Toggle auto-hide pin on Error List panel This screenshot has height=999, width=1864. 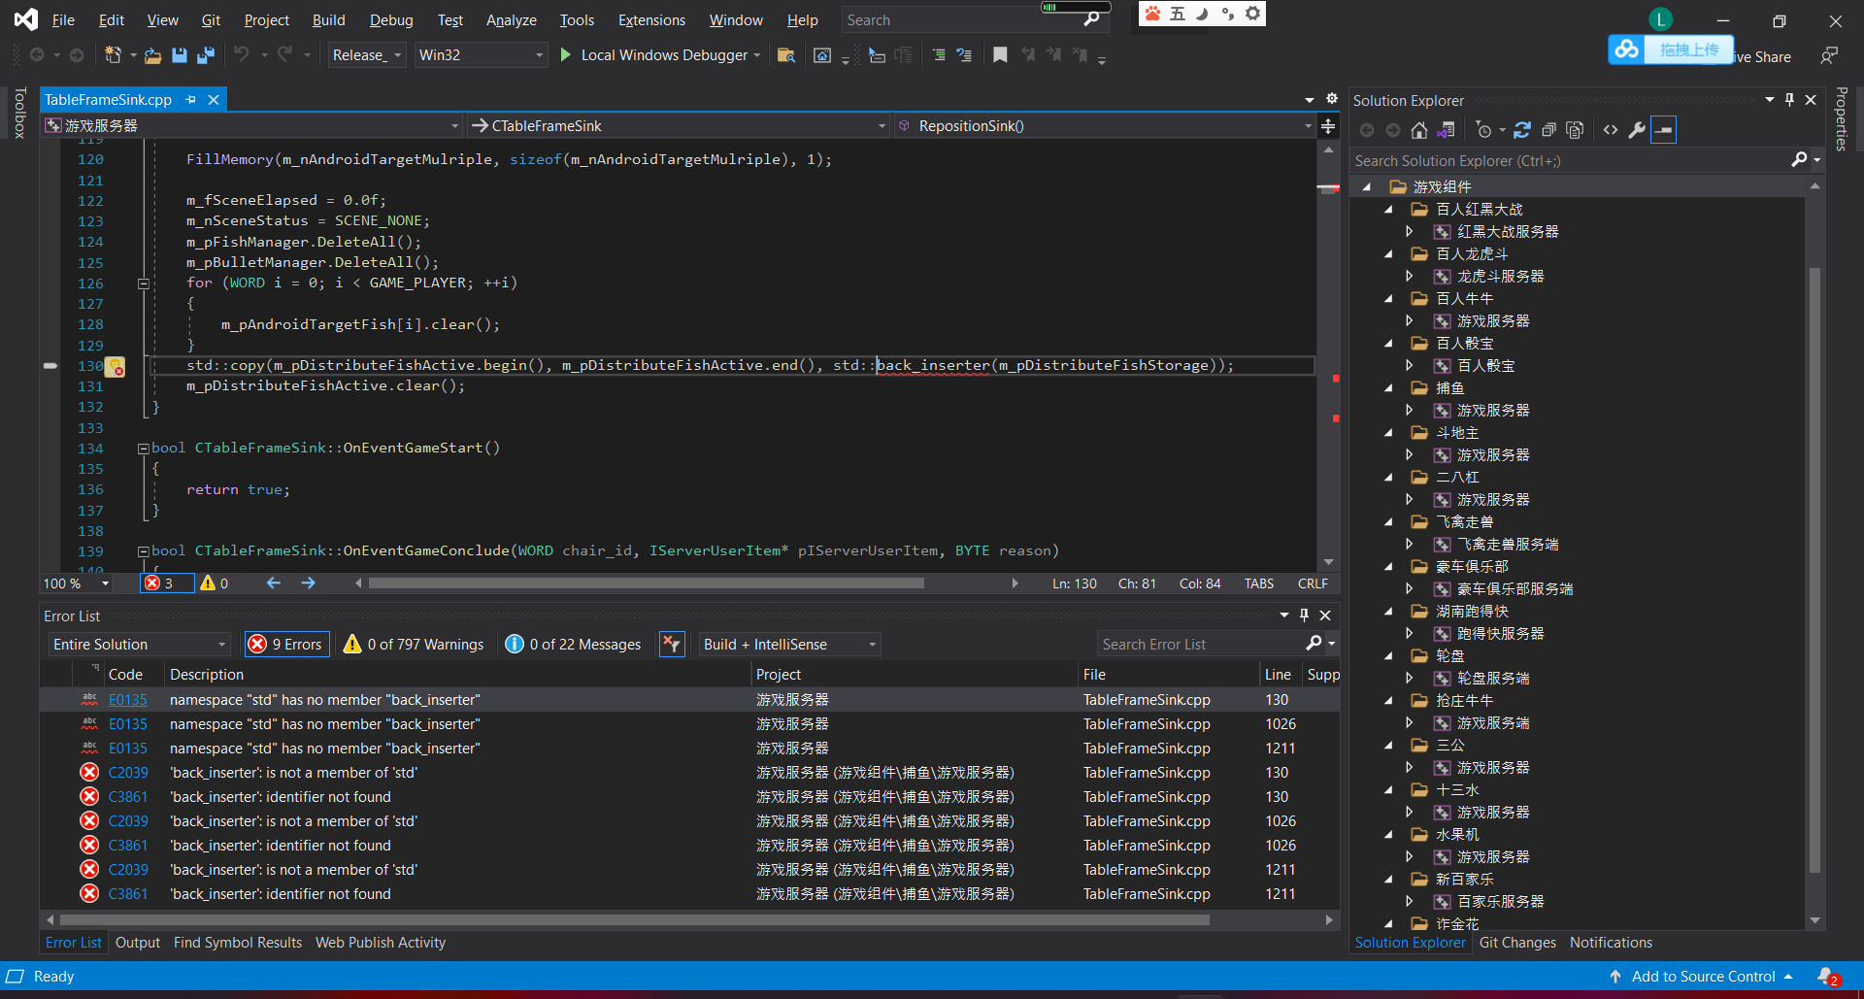pyautogui.click(x=1304, y=615)
